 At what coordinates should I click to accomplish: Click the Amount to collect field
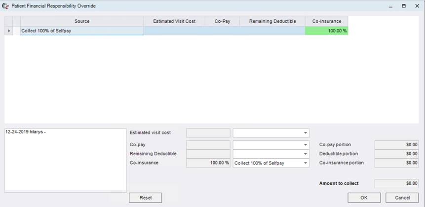[396, 183]
